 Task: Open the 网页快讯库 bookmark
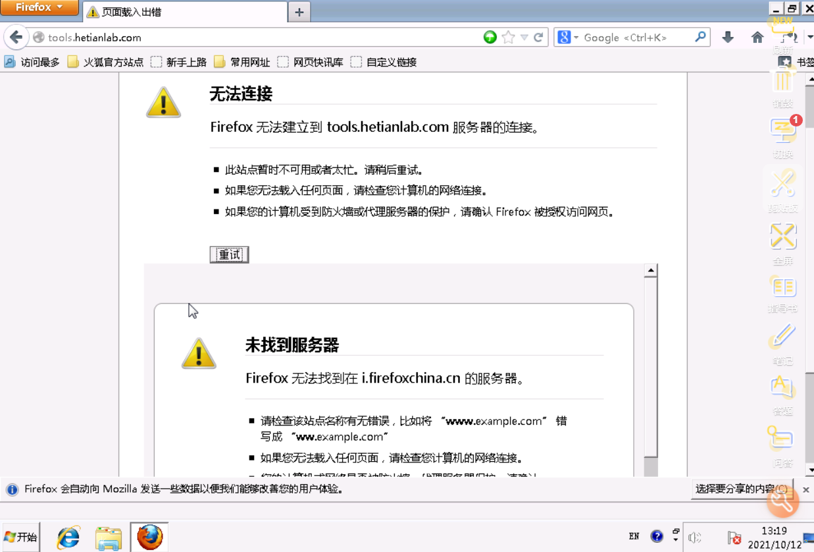tap(311, 62)
